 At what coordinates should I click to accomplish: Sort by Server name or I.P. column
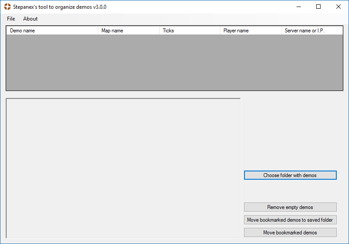(312, 31)
